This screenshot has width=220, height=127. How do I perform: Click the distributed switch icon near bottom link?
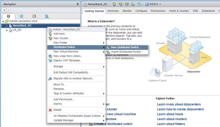(x=91, y=124)
